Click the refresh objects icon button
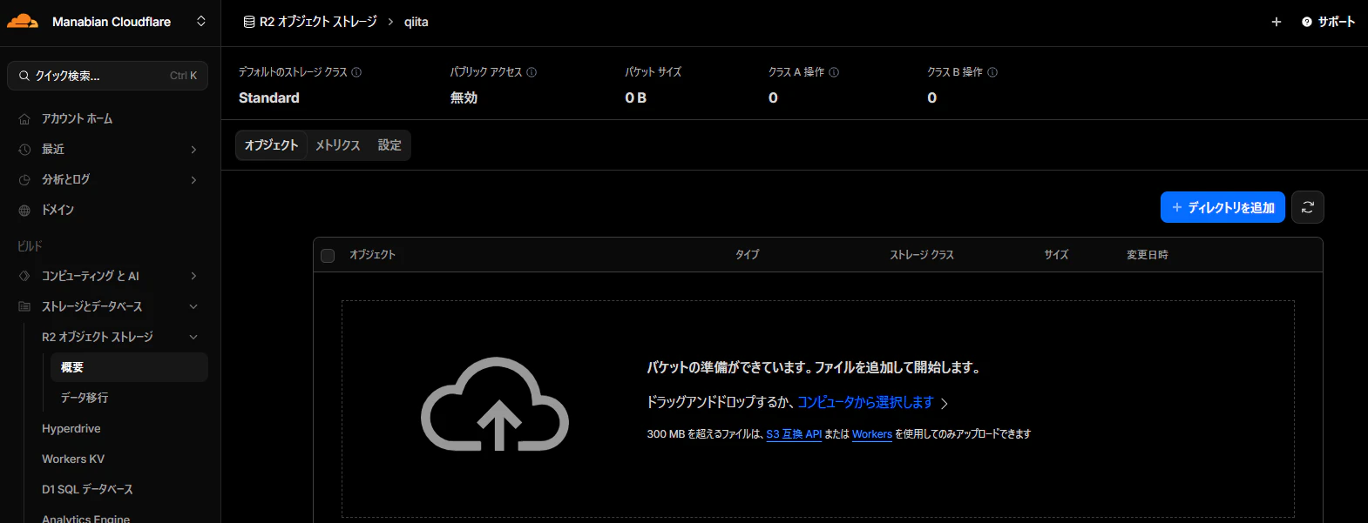The image size is (1368, 523). 1308,207
